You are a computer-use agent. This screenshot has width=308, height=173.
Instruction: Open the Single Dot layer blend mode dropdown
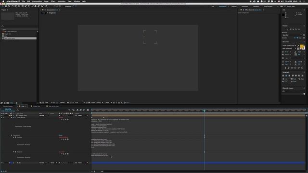43,115
